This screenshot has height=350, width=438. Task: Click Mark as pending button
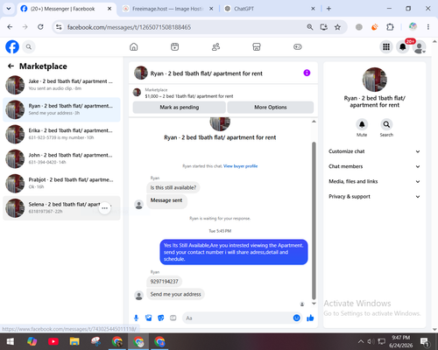tap(179, 107)
